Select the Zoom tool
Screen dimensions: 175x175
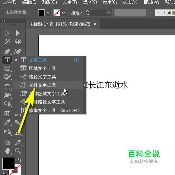point(18,151)
